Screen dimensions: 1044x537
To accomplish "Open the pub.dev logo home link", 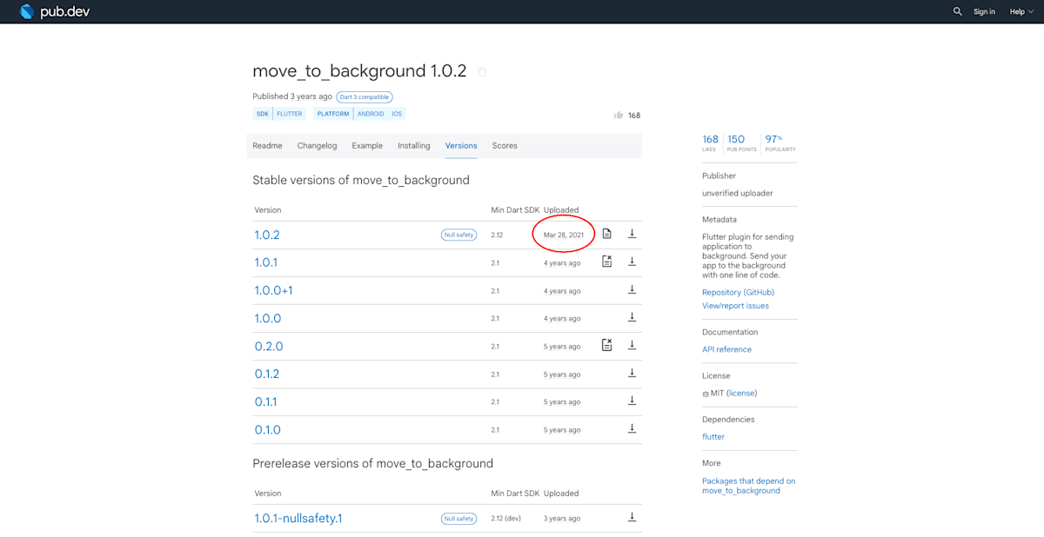I will pyautogui.click(x=54, y=11).
